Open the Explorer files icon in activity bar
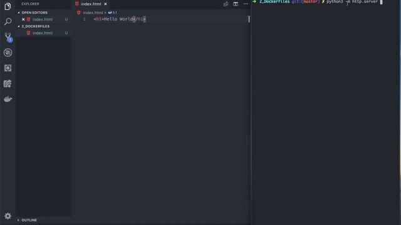The height and width of the screenshot is (225, 401). point(8,6)
